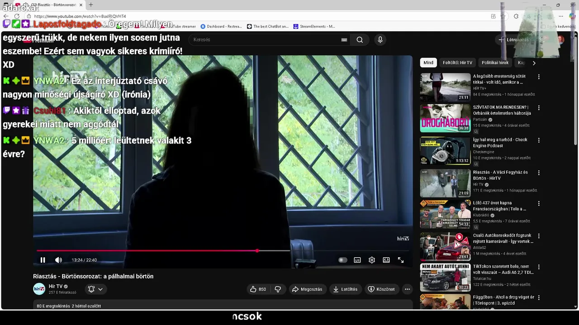Screen dimensions: 579x325
Task: Open video A legősibb mesterség sötét titkai
Action: pyautogui.click(x=499, y=79)
